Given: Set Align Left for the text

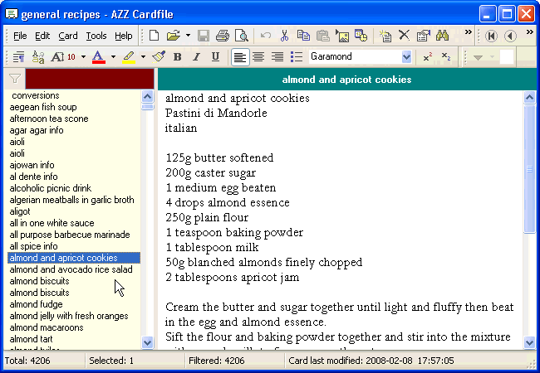Looking at the screenshot, I should (240, 56).
